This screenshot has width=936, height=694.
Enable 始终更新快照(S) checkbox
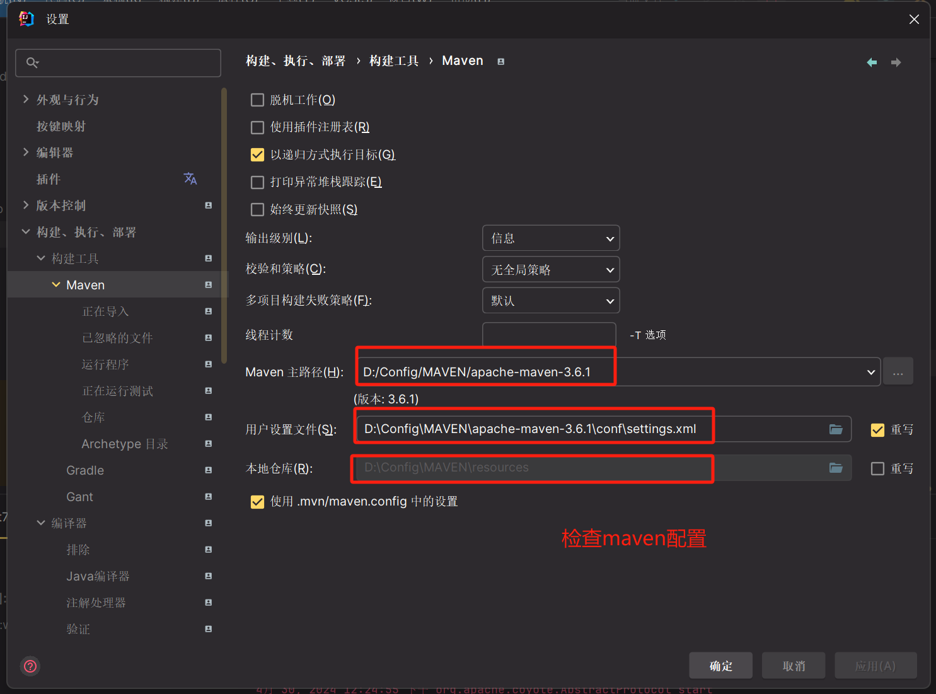(x=257, y=209)
